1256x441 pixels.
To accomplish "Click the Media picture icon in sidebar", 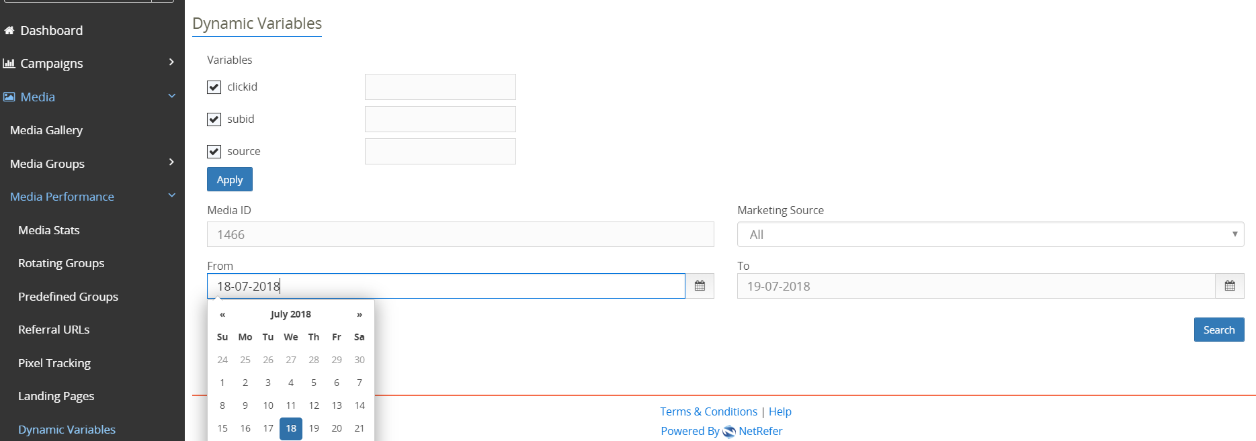I will (9, 97).
